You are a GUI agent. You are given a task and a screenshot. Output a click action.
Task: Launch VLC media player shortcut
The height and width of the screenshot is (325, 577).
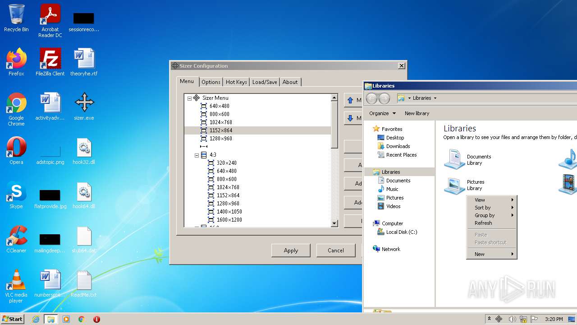[x=16, y=286]
